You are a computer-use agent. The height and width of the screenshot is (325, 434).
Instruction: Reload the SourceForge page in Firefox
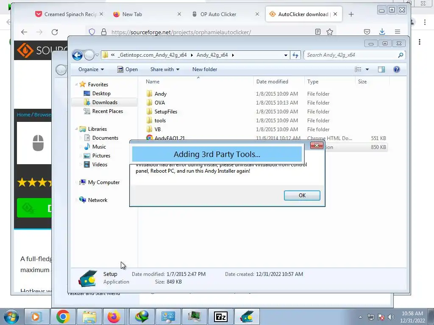pos(55,32)
